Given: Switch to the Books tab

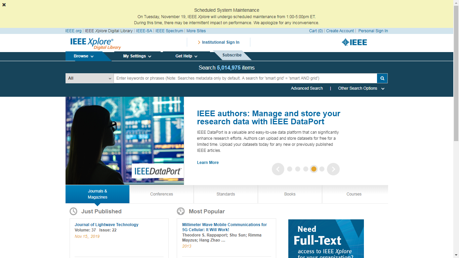Looking at the screenshot, I should point(290,194).
